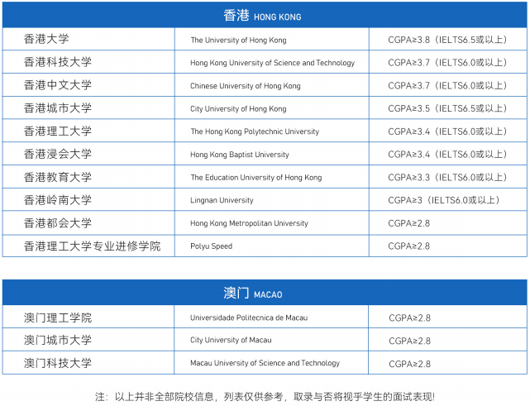This screenshot has width=530, height=406.
Task: Click the 澳门 MACAO header bar
Action: (x=264, y=294)
